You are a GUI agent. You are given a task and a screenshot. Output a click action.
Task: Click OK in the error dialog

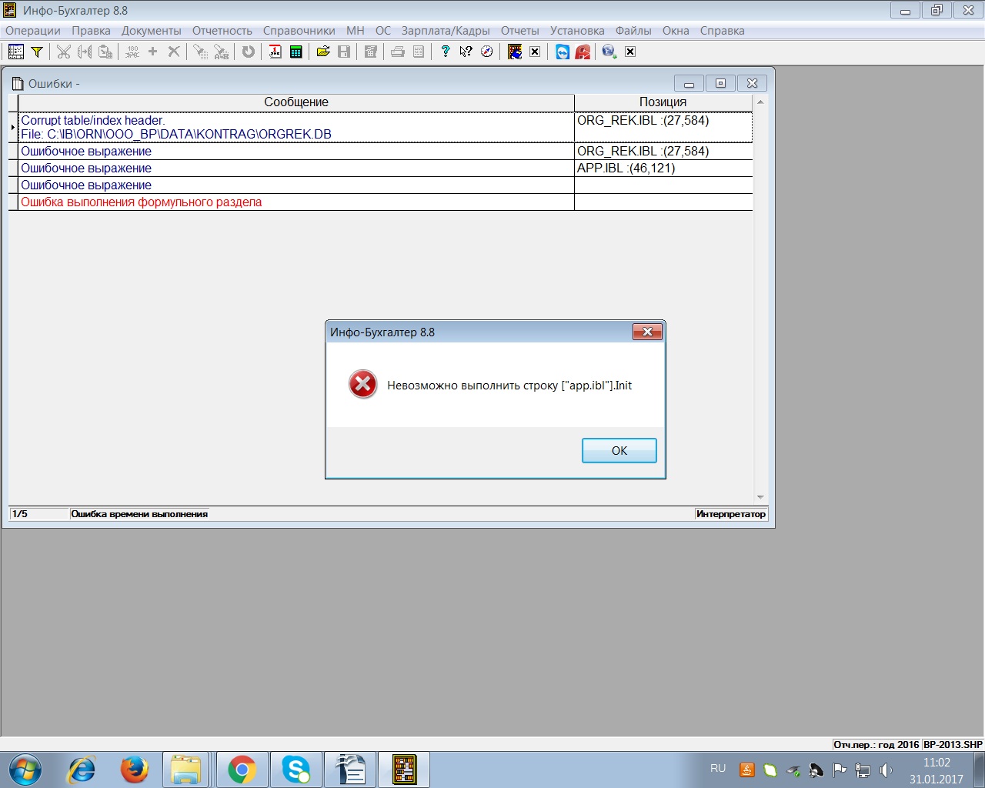[619, 451]
